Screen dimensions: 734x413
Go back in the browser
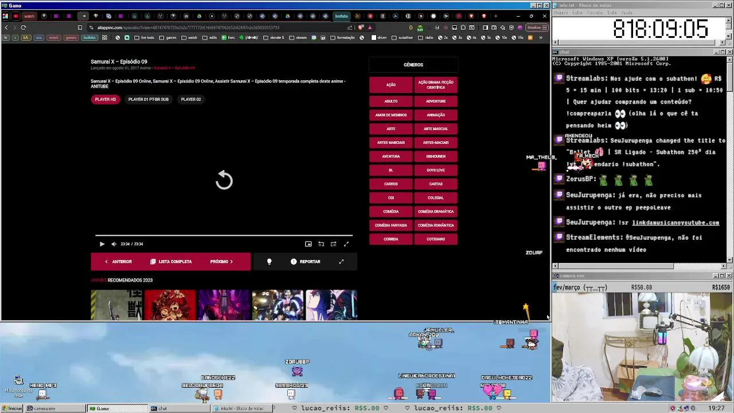pyautogui.click(x=6, y=28)
